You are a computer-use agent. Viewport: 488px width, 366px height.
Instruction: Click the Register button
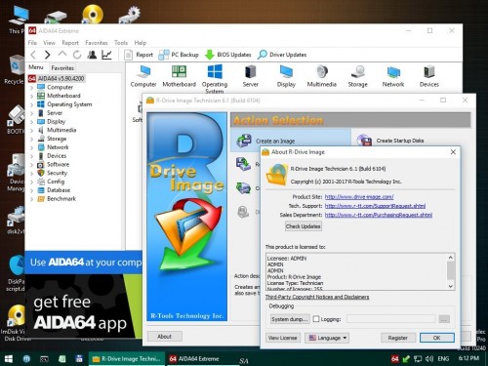coord(398,338)
